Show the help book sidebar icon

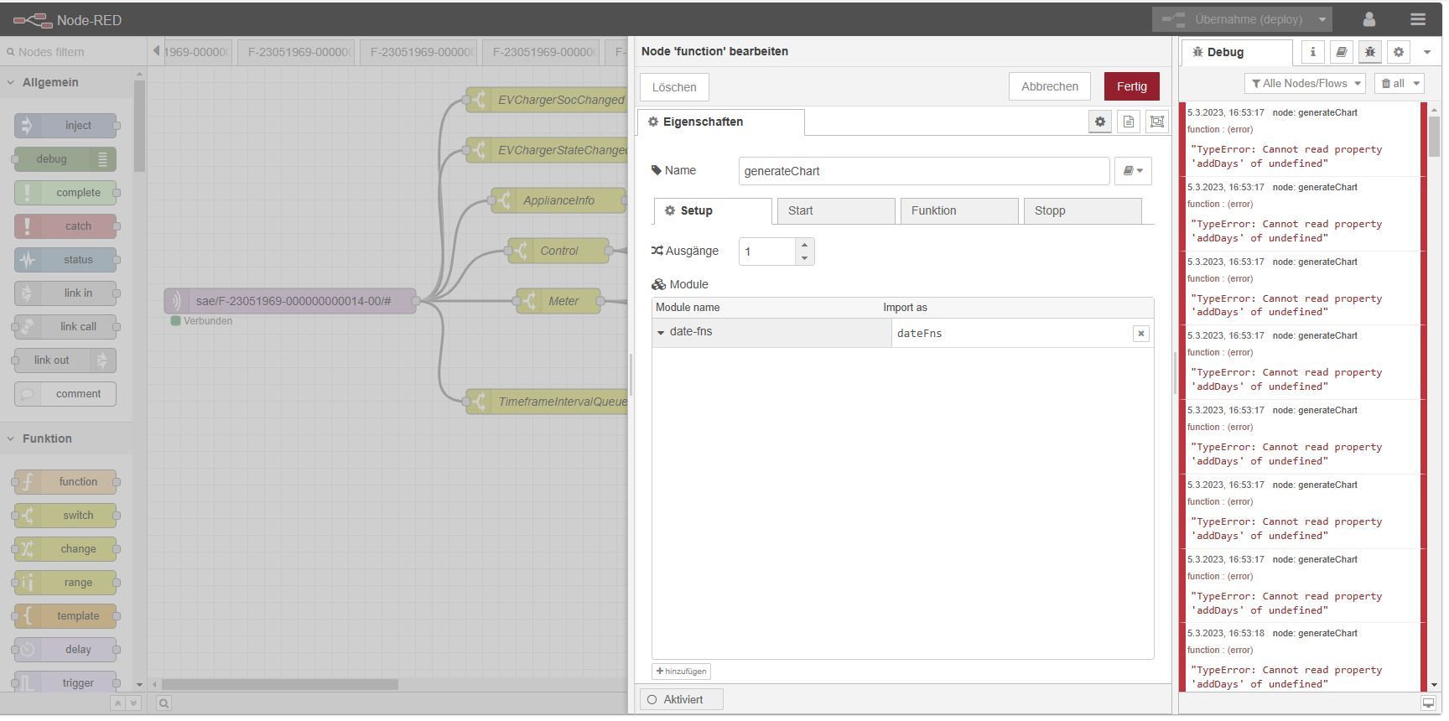tap(1342, 52)
